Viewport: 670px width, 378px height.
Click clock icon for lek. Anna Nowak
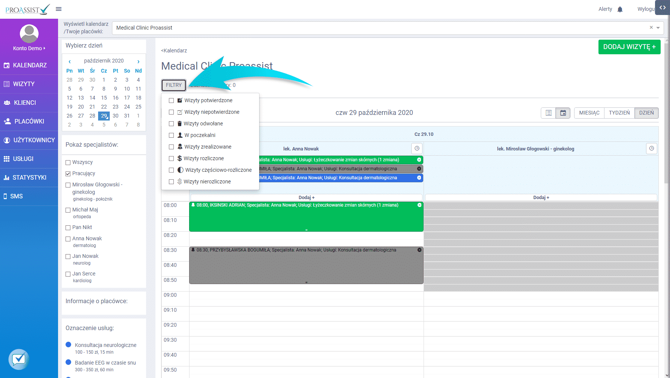click(x=417, y=149)
